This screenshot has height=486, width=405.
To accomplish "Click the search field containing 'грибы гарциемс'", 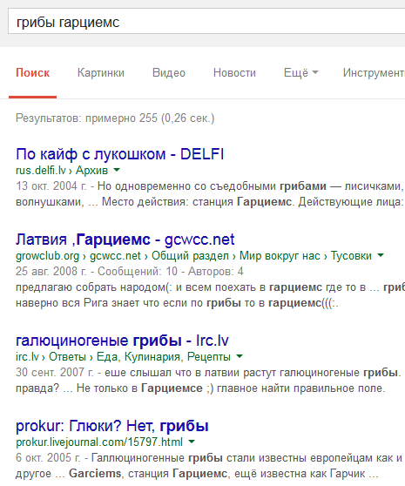I will point(206,22).
